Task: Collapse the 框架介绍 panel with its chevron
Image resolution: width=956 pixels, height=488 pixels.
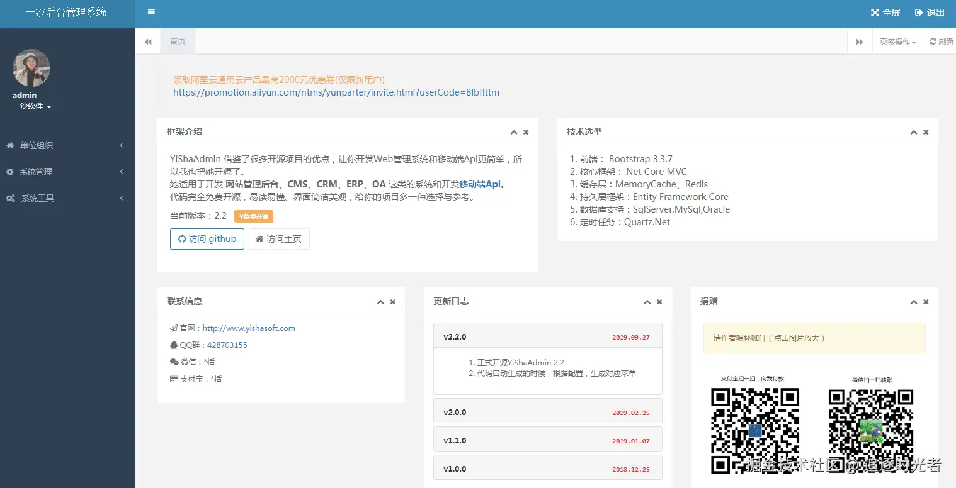Action: pos(514,132)
